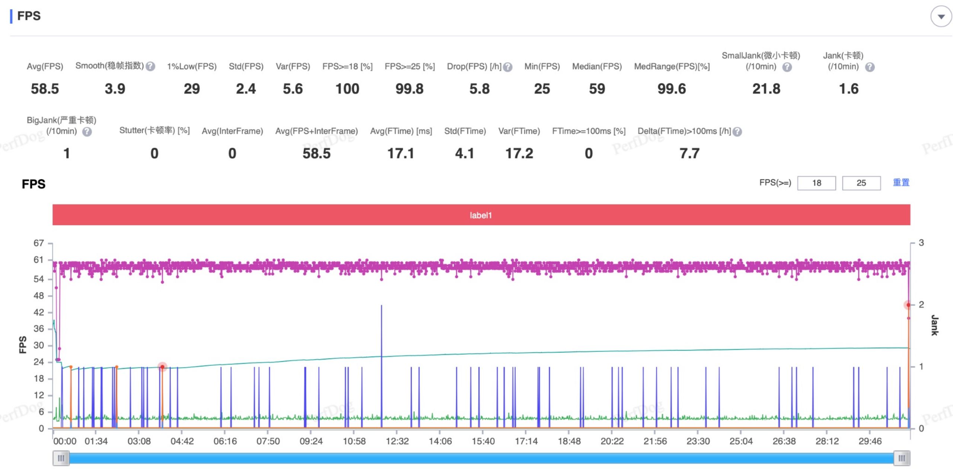
Task: Click the MedRange(FPS)[%] value 99.6
Action: point(672,89)
